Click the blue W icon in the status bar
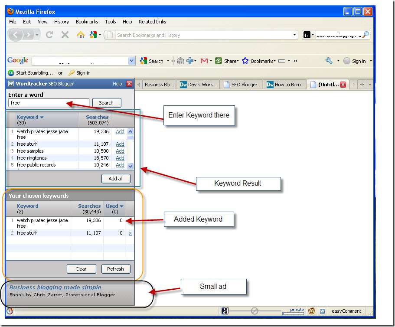395x327 pixels. (x=323, y=311)
